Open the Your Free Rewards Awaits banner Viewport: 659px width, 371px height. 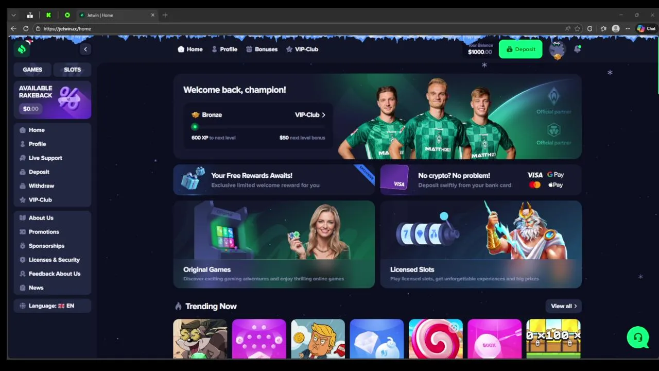pyautogui.click(x=274, y=180)
